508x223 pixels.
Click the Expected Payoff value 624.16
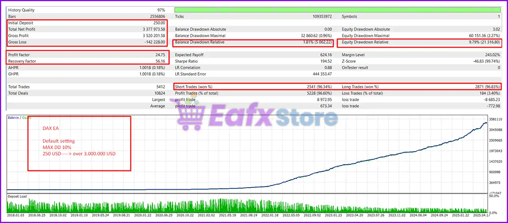point(326,55)
